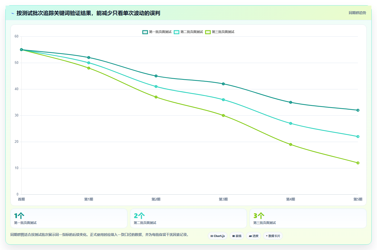Open the 1个 第一批页面测试 stat card
The height and width of the screenshot is (250, 377).
(x=69, y=218)
